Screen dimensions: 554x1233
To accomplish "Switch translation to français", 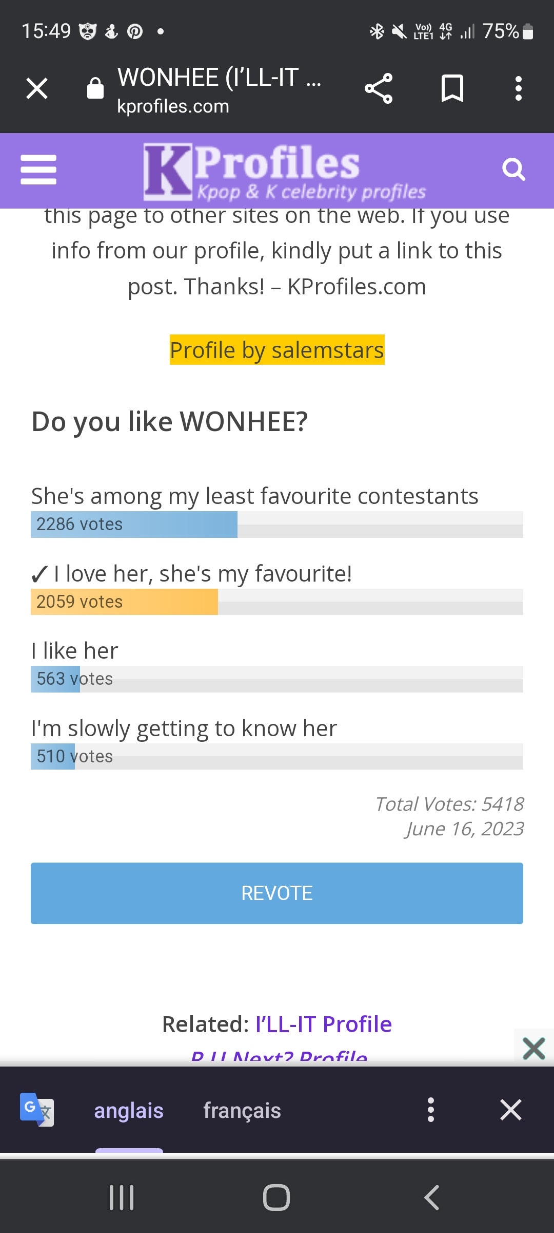I will point(242,1110).
